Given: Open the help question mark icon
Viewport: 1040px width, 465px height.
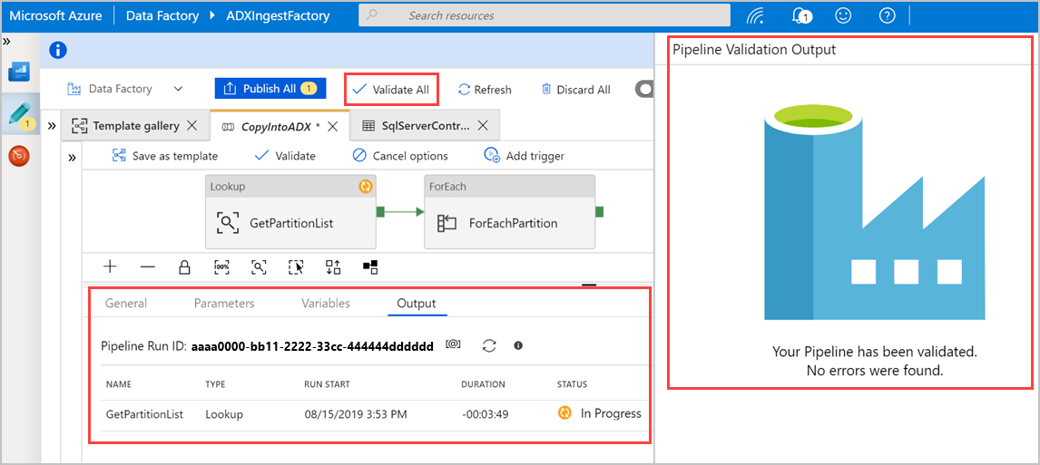Looking at the screenshot, I should [x=887, y=15].
